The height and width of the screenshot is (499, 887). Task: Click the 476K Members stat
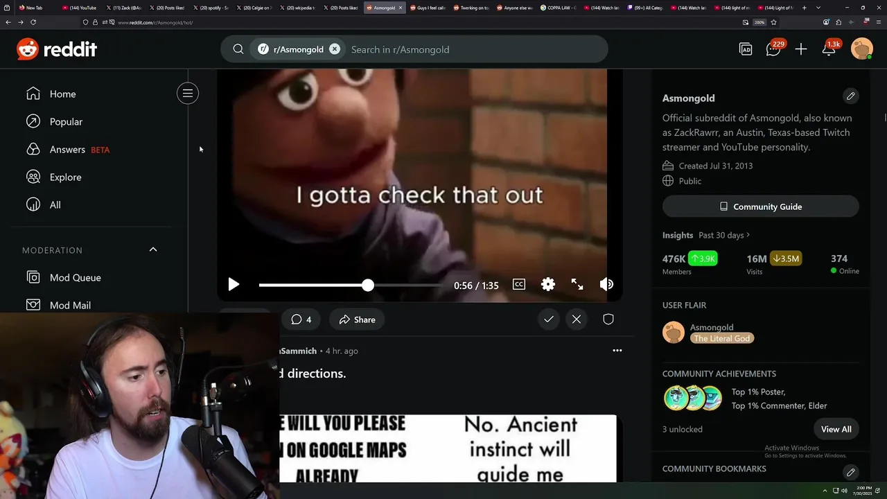[690, 263]
